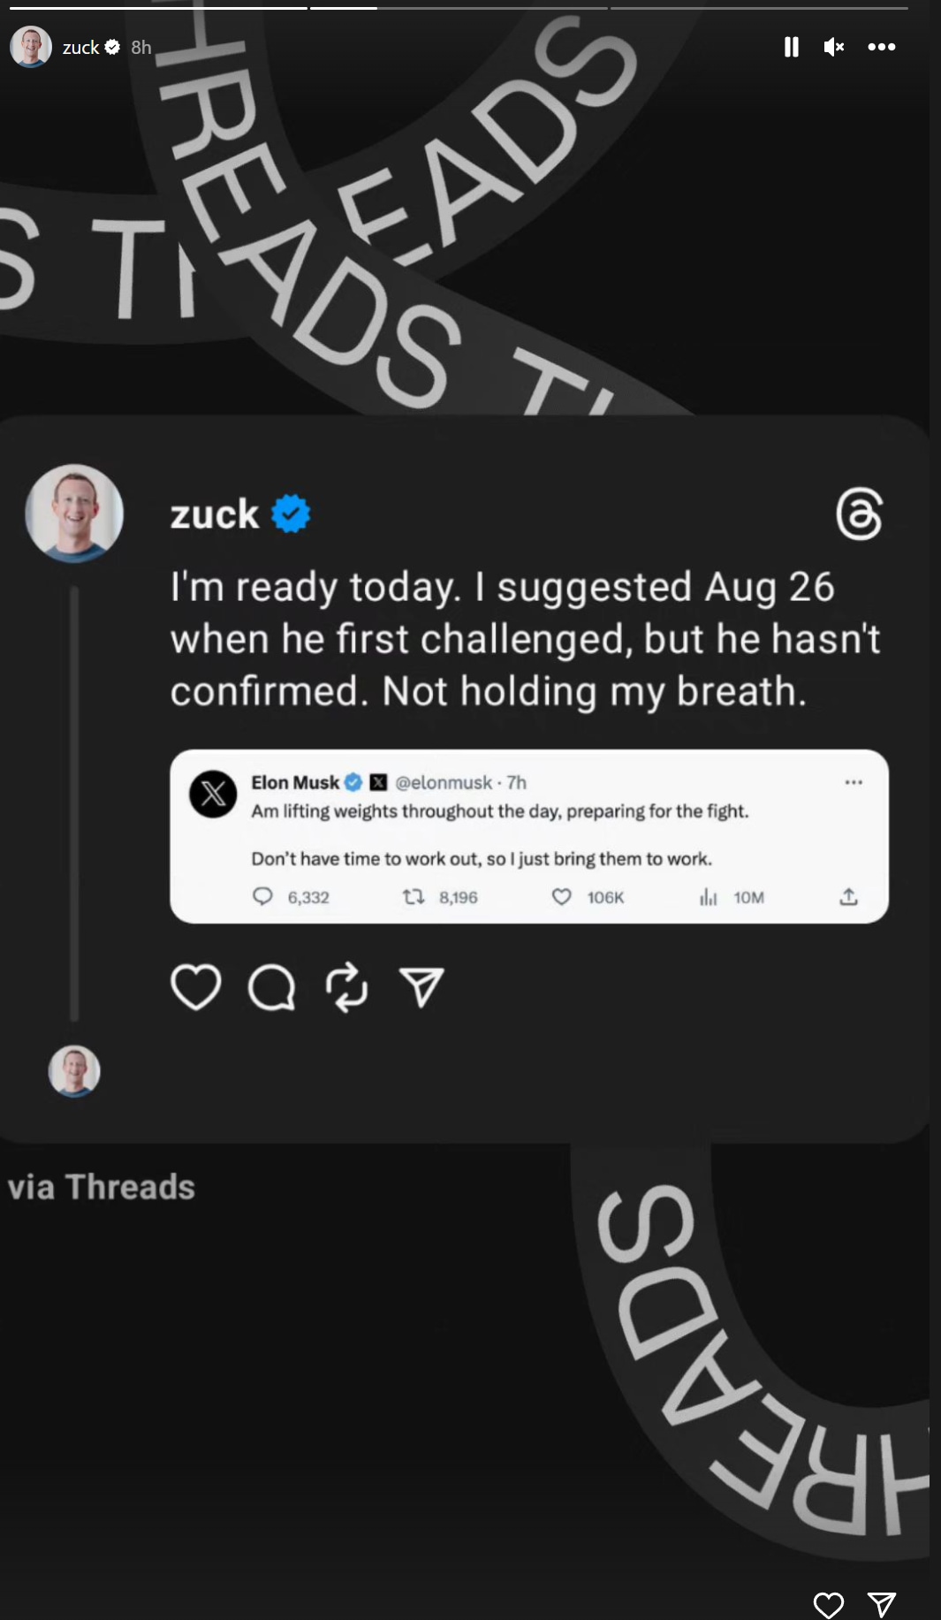This screenshot has width=941, height=1620.
Task: Share Threads post via paper plane icon
Action: [x=421, y=986]
